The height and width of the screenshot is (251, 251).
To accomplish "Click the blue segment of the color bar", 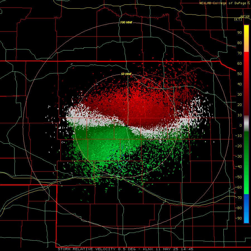I will tap(246, 209).
